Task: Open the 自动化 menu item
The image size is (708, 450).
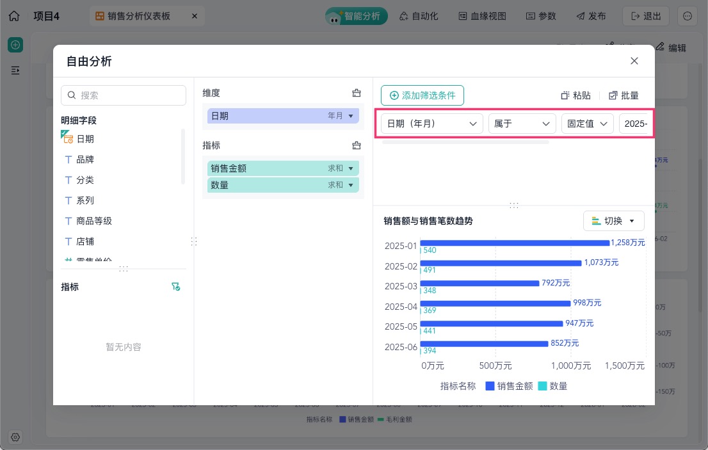Action: click(x=419, y=16)
